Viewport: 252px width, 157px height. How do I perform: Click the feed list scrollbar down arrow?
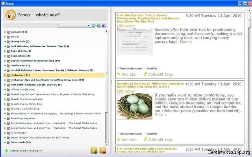coord(106,144)
